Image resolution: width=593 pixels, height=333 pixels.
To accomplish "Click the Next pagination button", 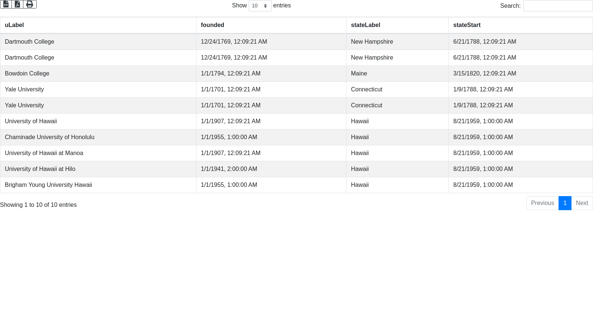I will click(582, 203).
